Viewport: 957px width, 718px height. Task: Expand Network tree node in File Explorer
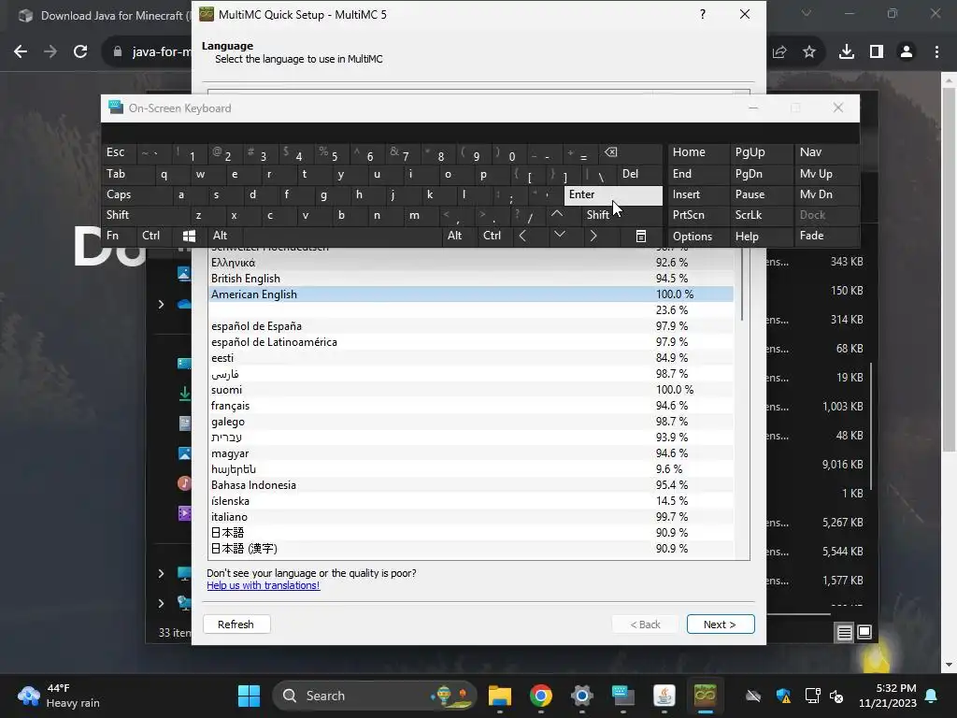tap(161, 603)
